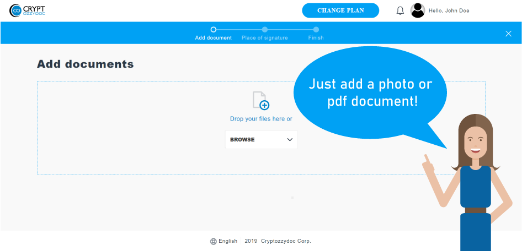The image size is (522, 251).
Task: Open the notifications bell
Action: pyautogui.click(x=400, y=10)
